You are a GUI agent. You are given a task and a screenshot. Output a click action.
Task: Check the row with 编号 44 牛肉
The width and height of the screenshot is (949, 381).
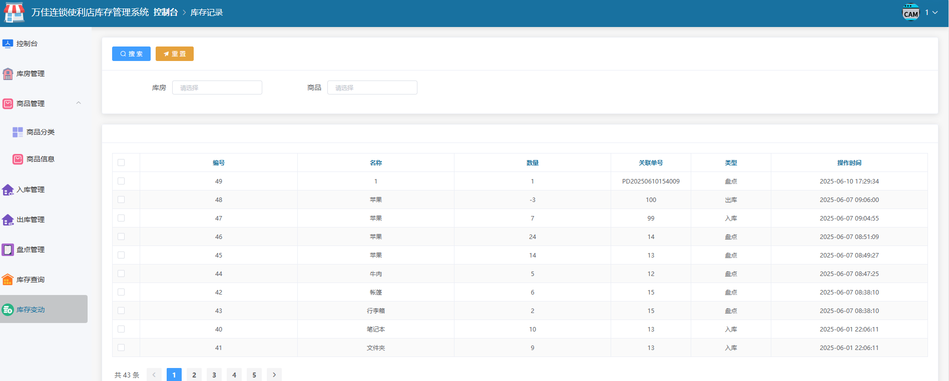[x=121, y=273]
